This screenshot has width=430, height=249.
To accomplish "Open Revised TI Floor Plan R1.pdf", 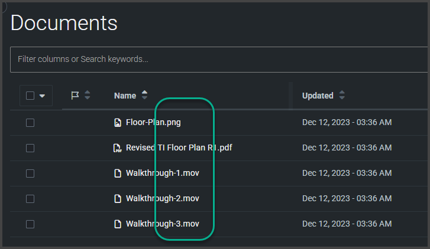I will tap(179, 148).
